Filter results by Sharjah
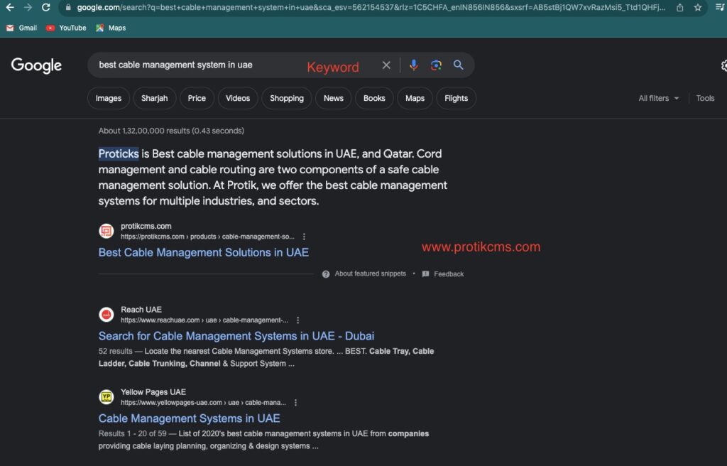Screen dimensions: 727x466 pos(154,99)
